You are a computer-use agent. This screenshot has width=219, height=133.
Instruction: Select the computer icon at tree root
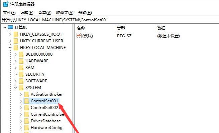(10, 28)
